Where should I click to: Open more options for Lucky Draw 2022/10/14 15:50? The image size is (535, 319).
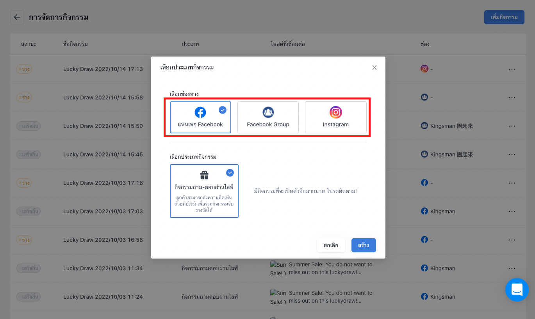click(512, 126)
